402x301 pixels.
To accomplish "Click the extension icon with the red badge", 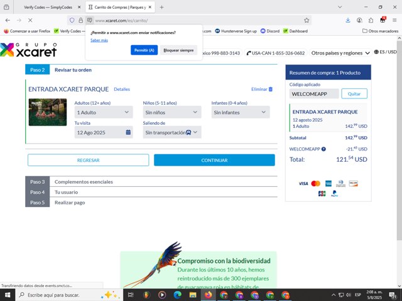I will tap(383, 20).
